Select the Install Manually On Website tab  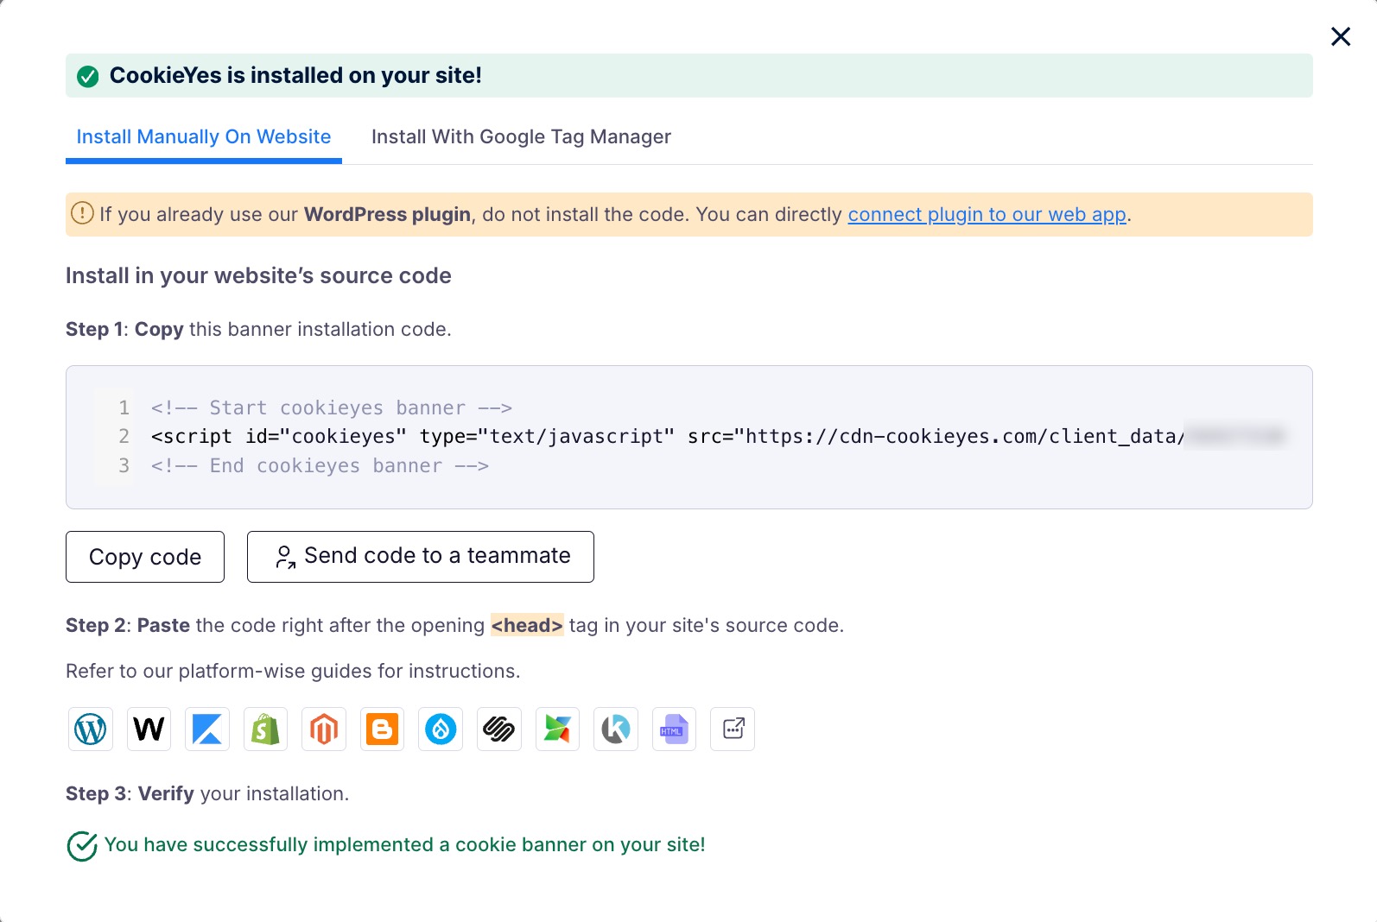[x=204, y=137]
